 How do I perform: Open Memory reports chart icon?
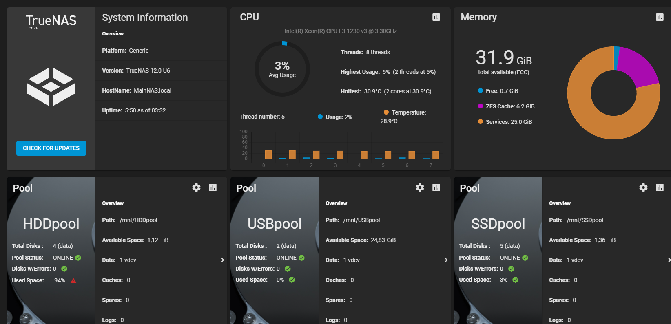click(x=660, y=17)
